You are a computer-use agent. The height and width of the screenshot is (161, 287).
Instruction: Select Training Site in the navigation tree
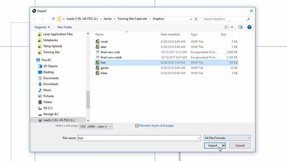[x=51, y=52]
